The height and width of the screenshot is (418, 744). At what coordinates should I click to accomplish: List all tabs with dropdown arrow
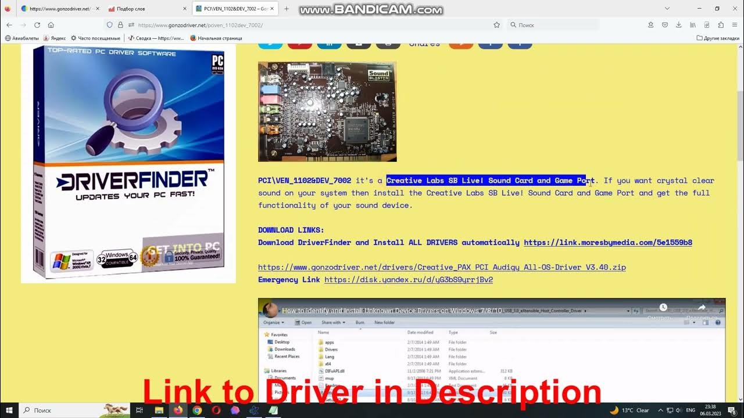click(x=667, y=9)
